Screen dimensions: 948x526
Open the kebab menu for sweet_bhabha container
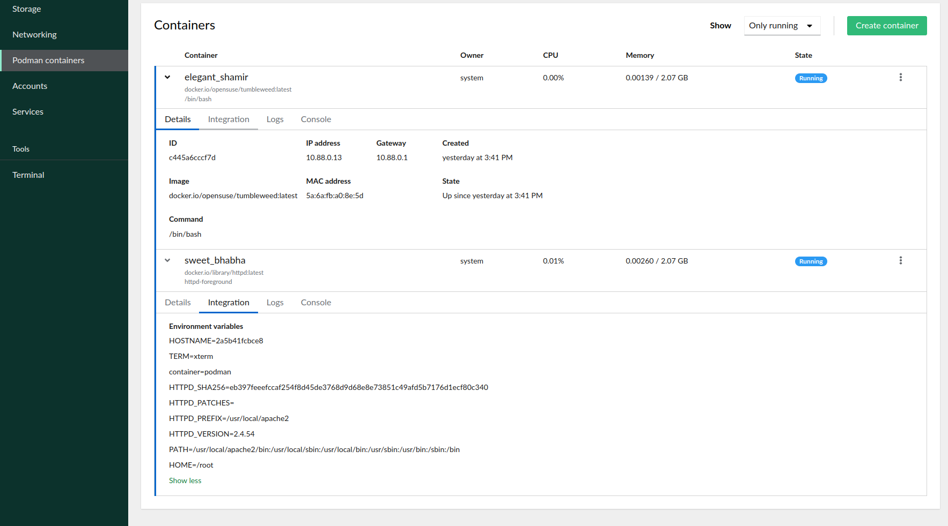pyautogui.click(x=901, y=260)
